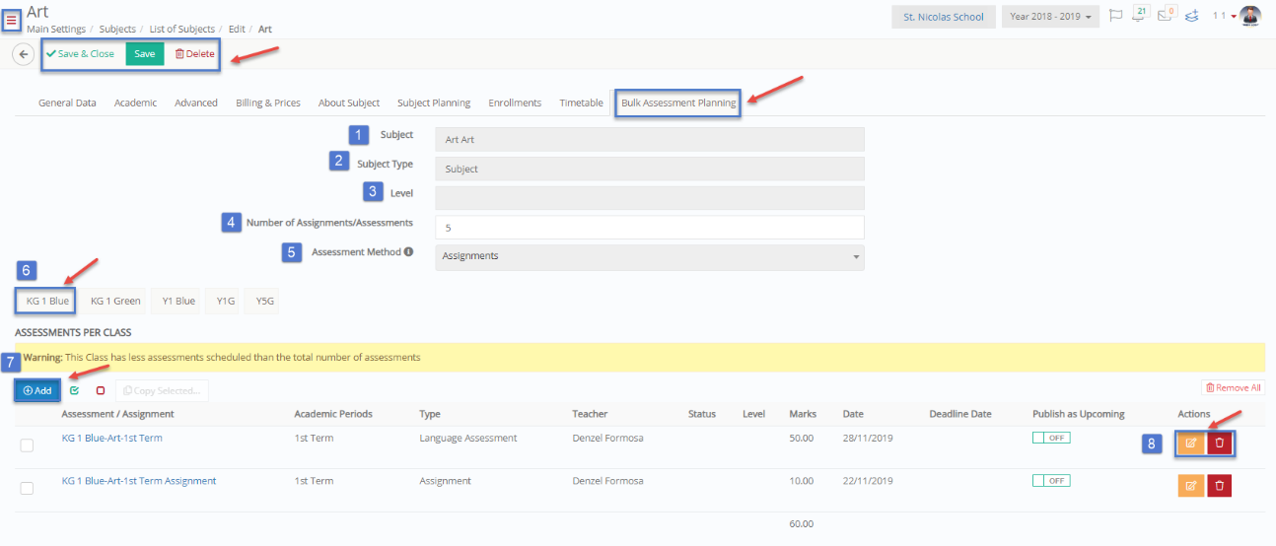Open notifications bell showing 21
Viewport: 1276px width, 546px height.
(x=1140, y=15)
